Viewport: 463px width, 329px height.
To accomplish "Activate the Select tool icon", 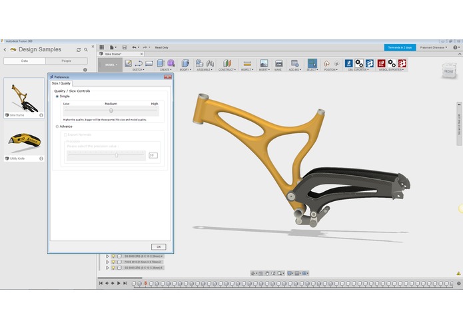I will click(x=312, y=63).
